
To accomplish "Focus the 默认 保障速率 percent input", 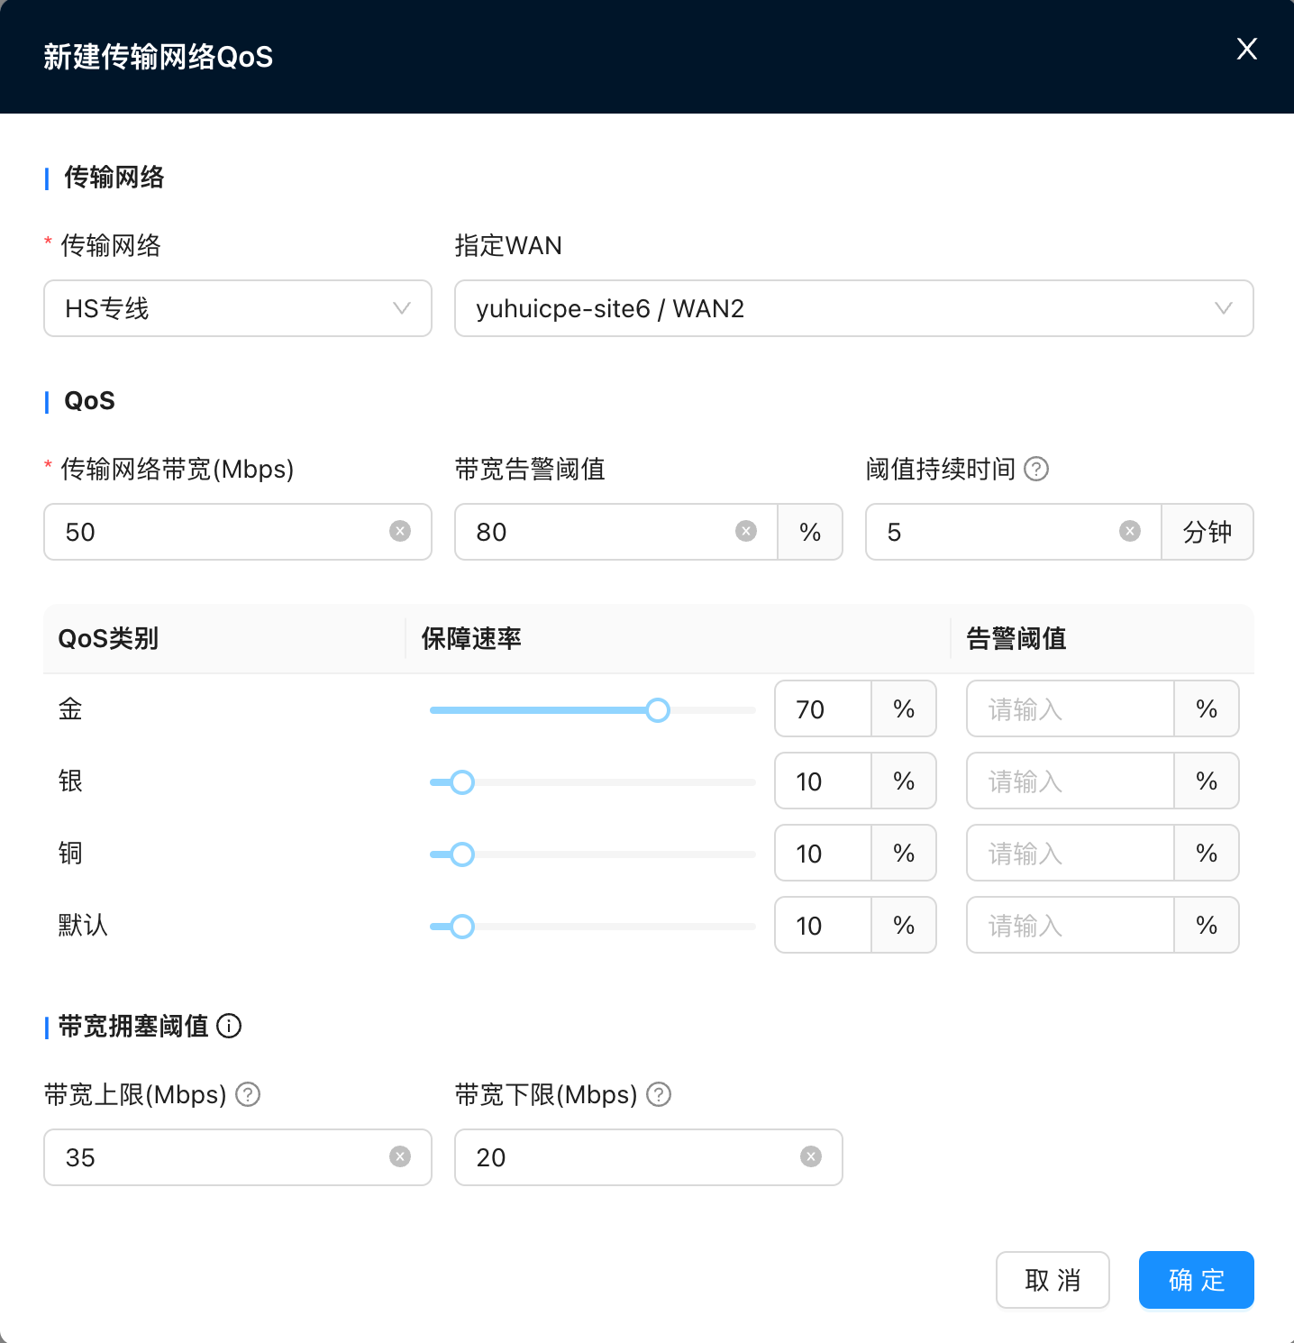I will [823, 926].
